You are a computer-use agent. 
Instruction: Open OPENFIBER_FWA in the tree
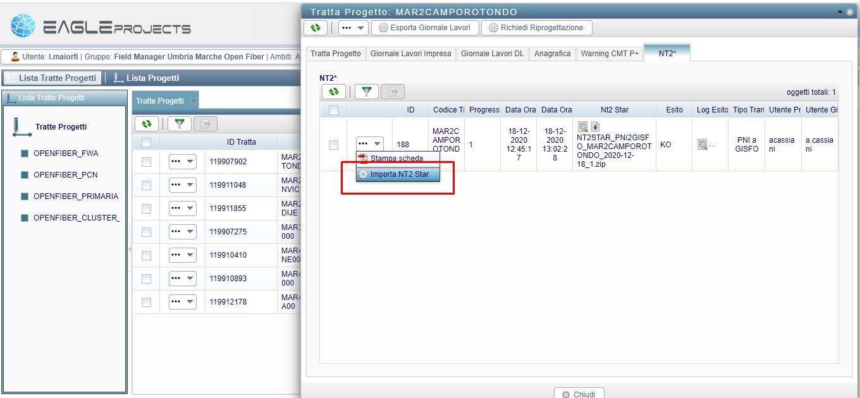coord(66,154)
